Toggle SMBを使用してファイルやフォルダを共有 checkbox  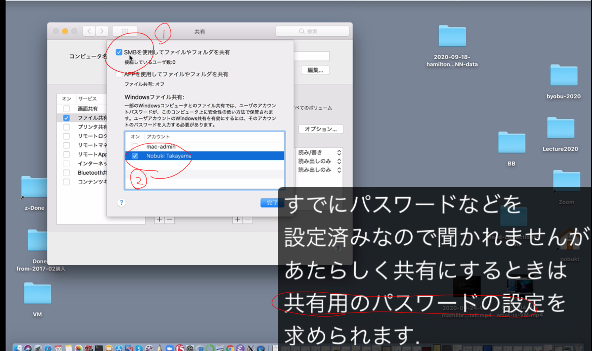(x=119, y=52)
